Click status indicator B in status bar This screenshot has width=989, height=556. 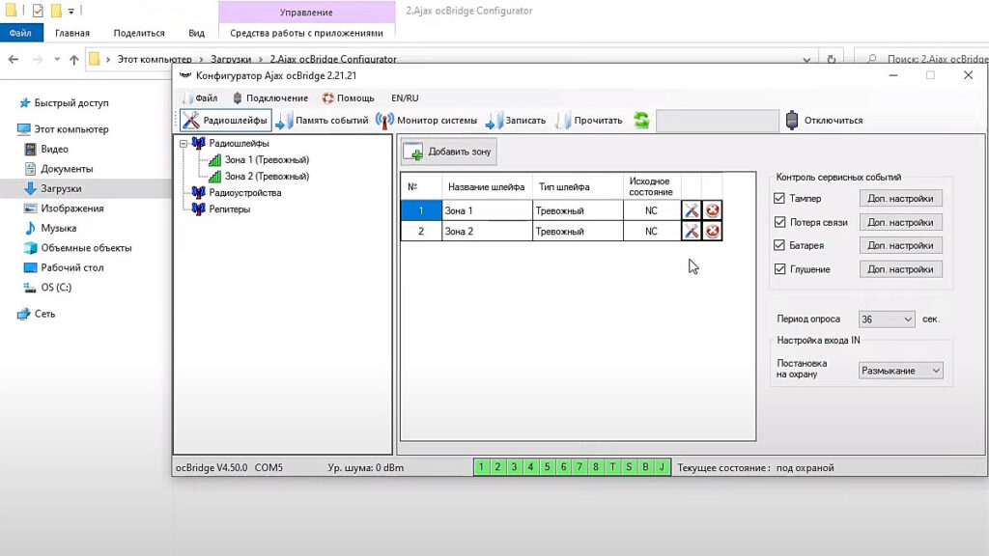click(x=645, y=467)
